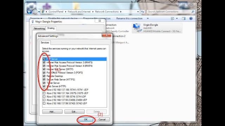The height and width of the screenshot is (126, 225).
Task: Uncheck Secure Web Server (HTTPS) checkbox
Action: coord(44,79)
